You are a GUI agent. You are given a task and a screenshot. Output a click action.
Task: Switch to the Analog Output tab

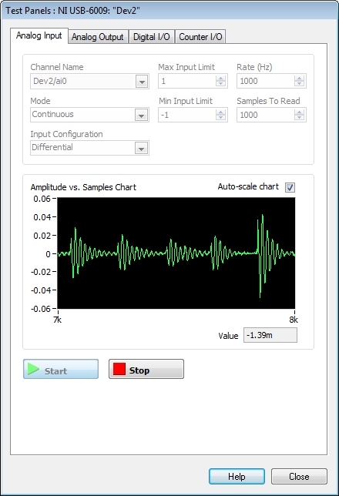(x=98, y=37)
